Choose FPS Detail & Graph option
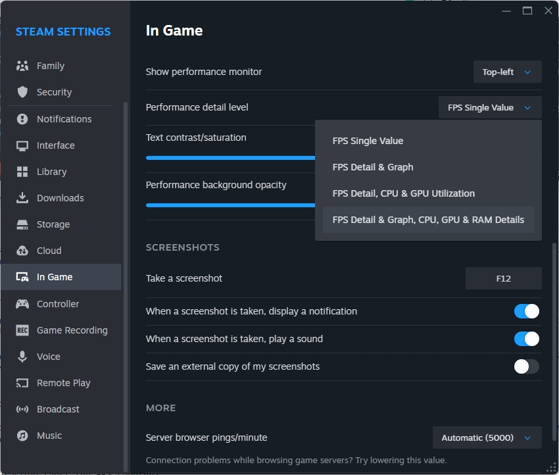The width and height of the screenshot is (559, 475). pos(428,167)
